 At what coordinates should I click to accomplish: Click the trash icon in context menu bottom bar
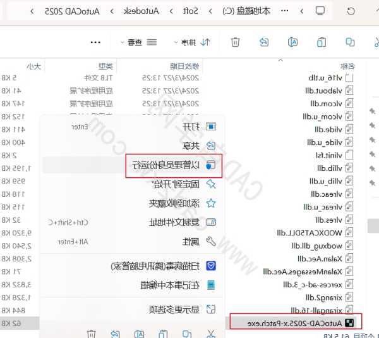pos(92,334)
